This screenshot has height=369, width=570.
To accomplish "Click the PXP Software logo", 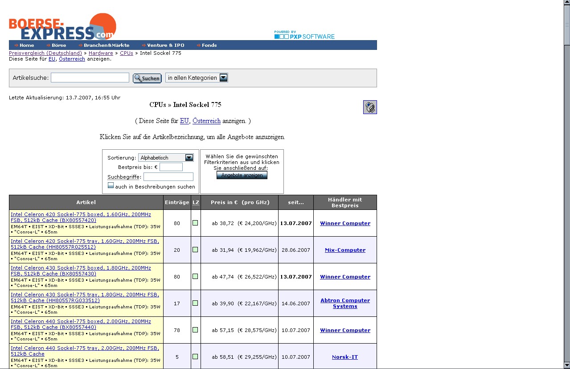I will click(304, 35).
